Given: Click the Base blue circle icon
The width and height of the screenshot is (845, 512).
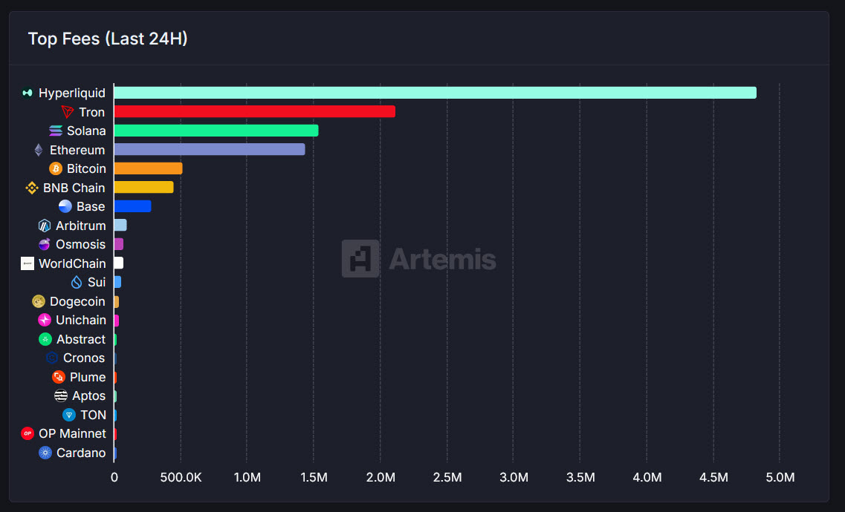Looking at the screenshot, I should [x=65, y=206].
